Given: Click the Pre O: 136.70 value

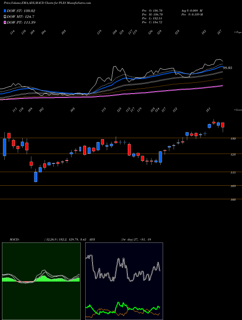Looking at the screenshot, I should 152,11.
